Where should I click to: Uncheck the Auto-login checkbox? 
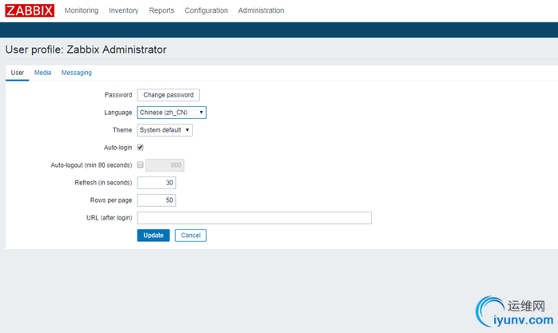tap(140, 147)
